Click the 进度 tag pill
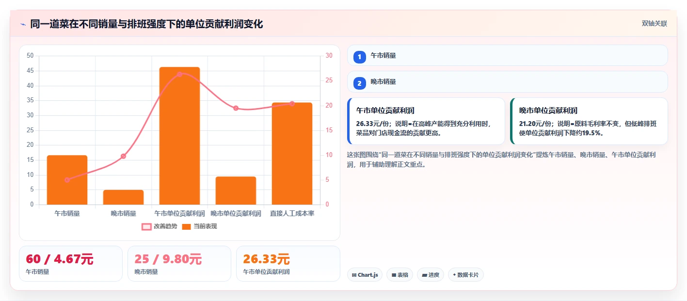 pos(431,275)
